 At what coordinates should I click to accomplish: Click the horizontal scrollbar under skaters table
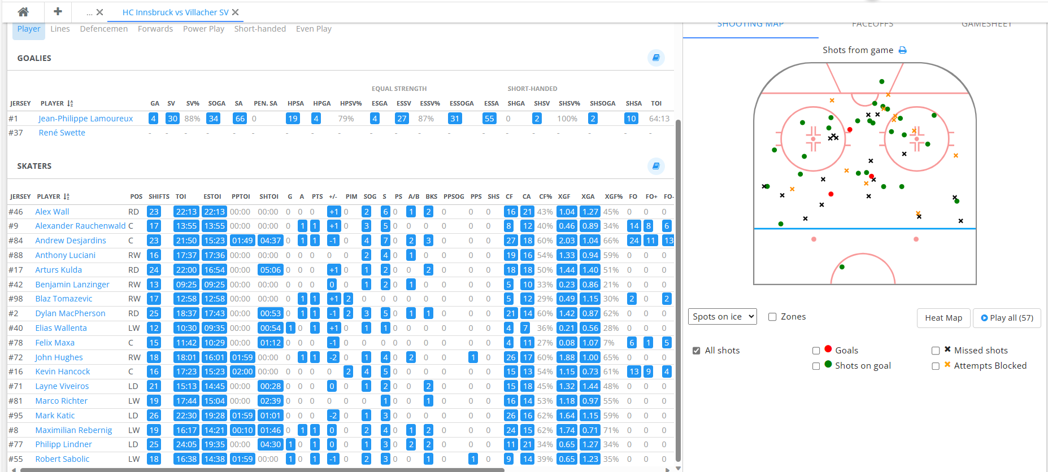[260, 469]
